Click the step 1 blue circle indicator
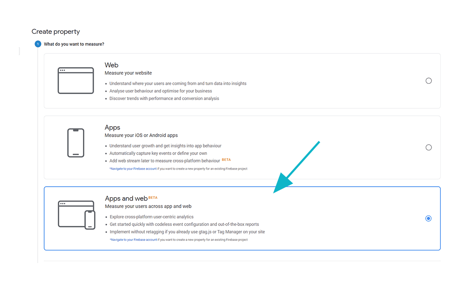The width and height of the screenshot is (472, 283). 38,44
